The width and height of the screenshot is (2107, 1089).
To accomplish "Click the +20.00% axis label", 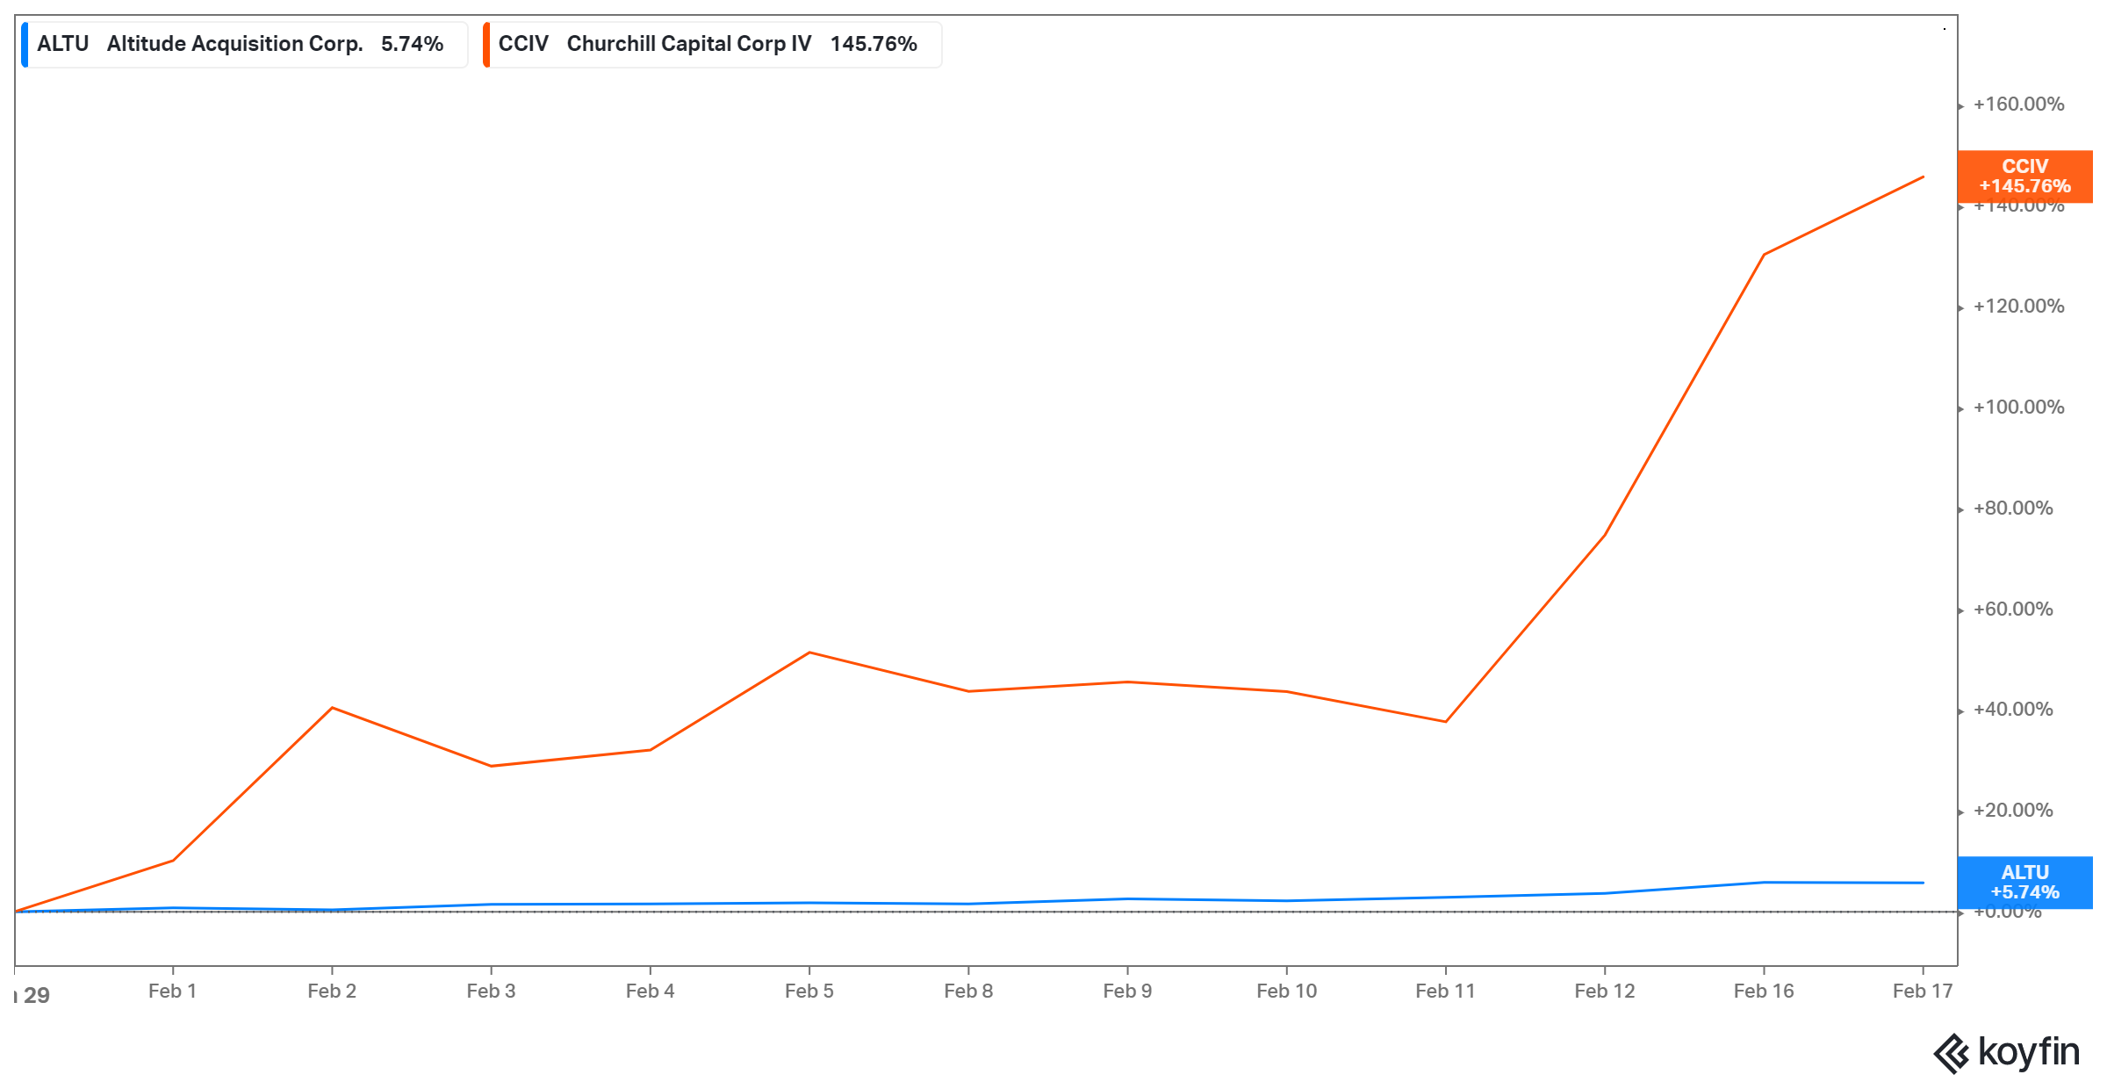I will [x=2013, y=811].
